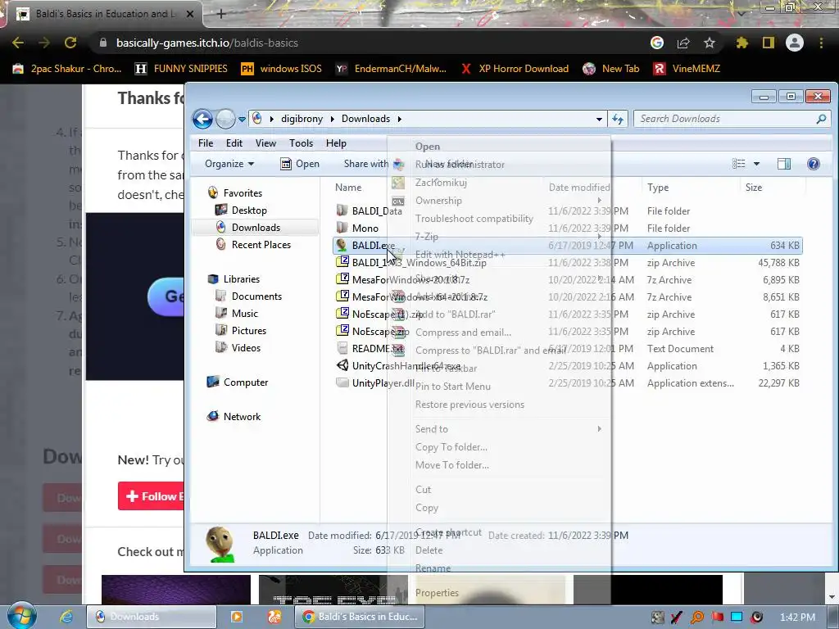Open the new tab plus button
The image size is (839, 629).
pyautogui.click(x=221, y=15)
